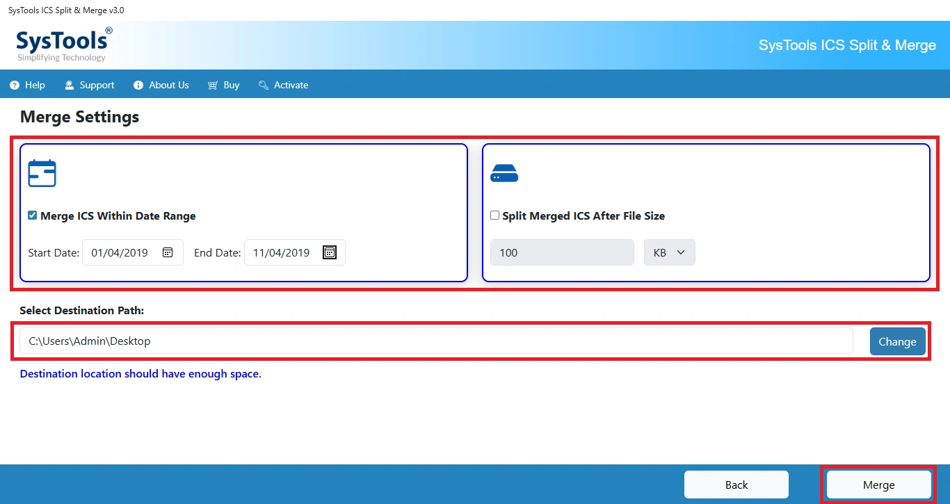Click the SysTools logo
This screenshot has height=504, width=950.
[64, 44]
